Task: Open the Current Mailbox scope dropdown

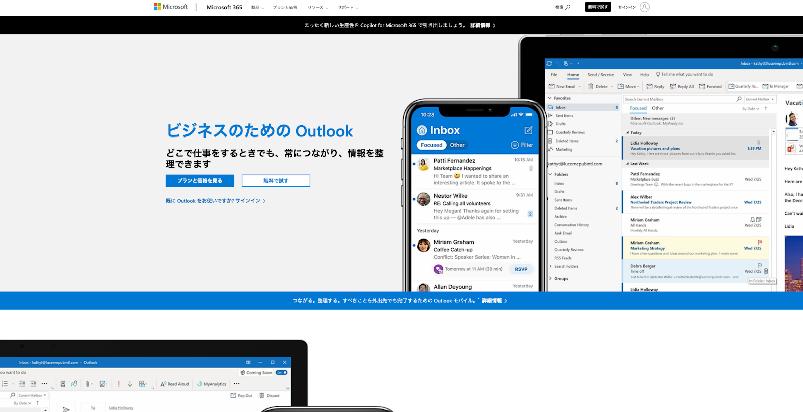Action: click(x=760, y=99)
